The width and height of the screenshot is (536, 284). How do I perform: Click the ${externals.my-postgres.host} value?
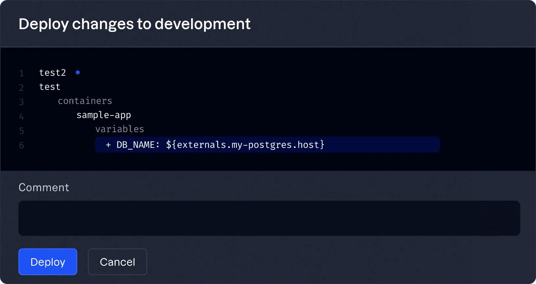245,145
